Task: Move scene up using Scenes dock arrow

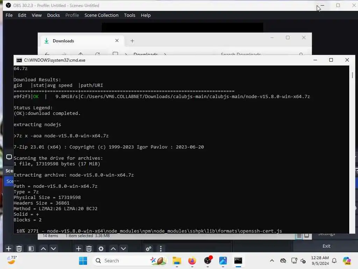Action: pyautogui.click(x=43, y=249)
